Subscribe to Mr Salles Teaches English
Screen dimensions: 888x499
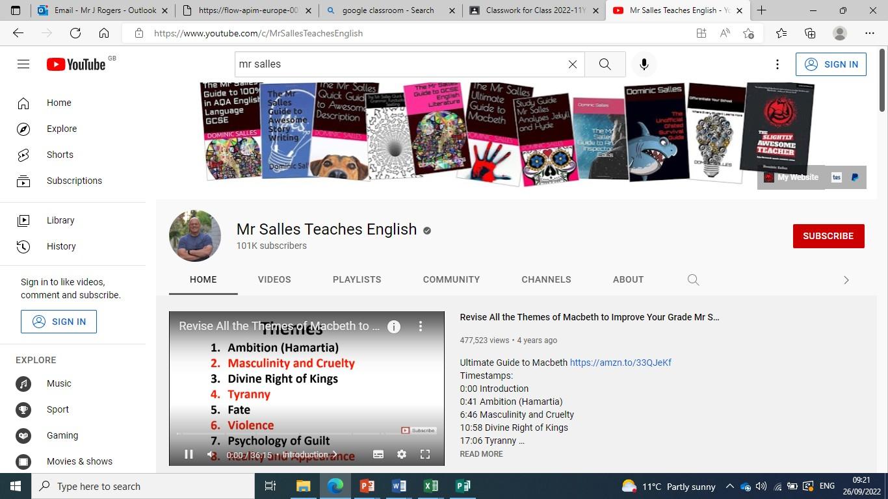tap(828, 236)
